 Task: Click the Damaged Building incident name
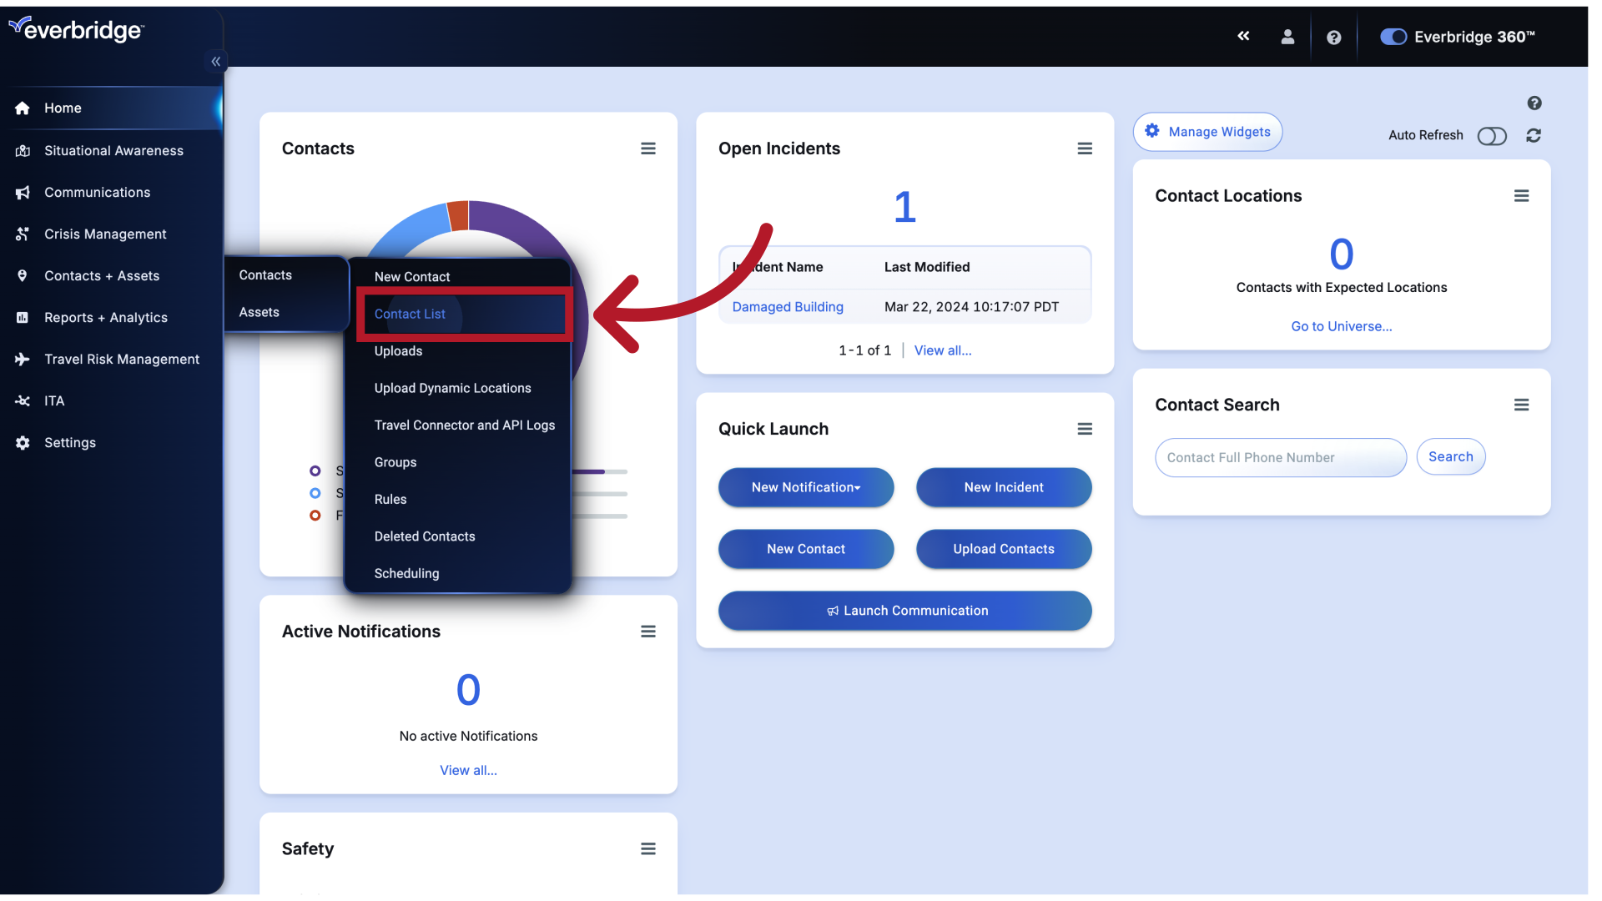[788, 306]
